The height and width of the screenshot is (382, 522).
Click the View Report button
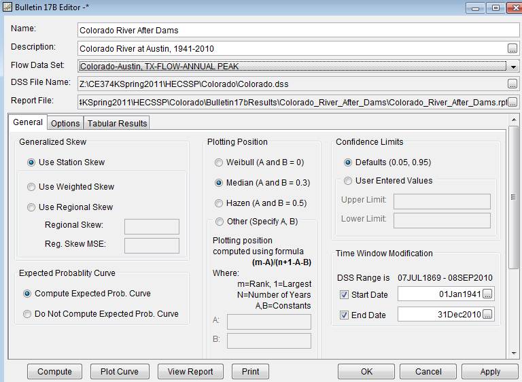click(x=190, y=371)
